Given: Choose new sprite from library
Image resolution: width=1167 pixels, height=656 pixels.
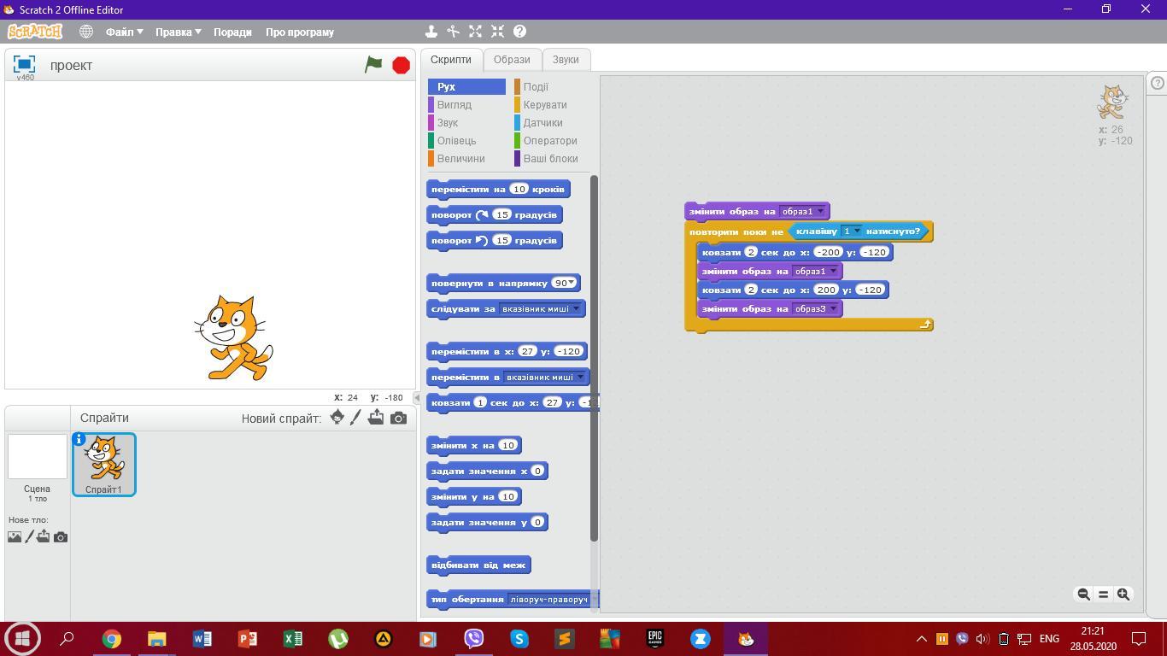Looking at the screenshot, I should tap(337, 418).
